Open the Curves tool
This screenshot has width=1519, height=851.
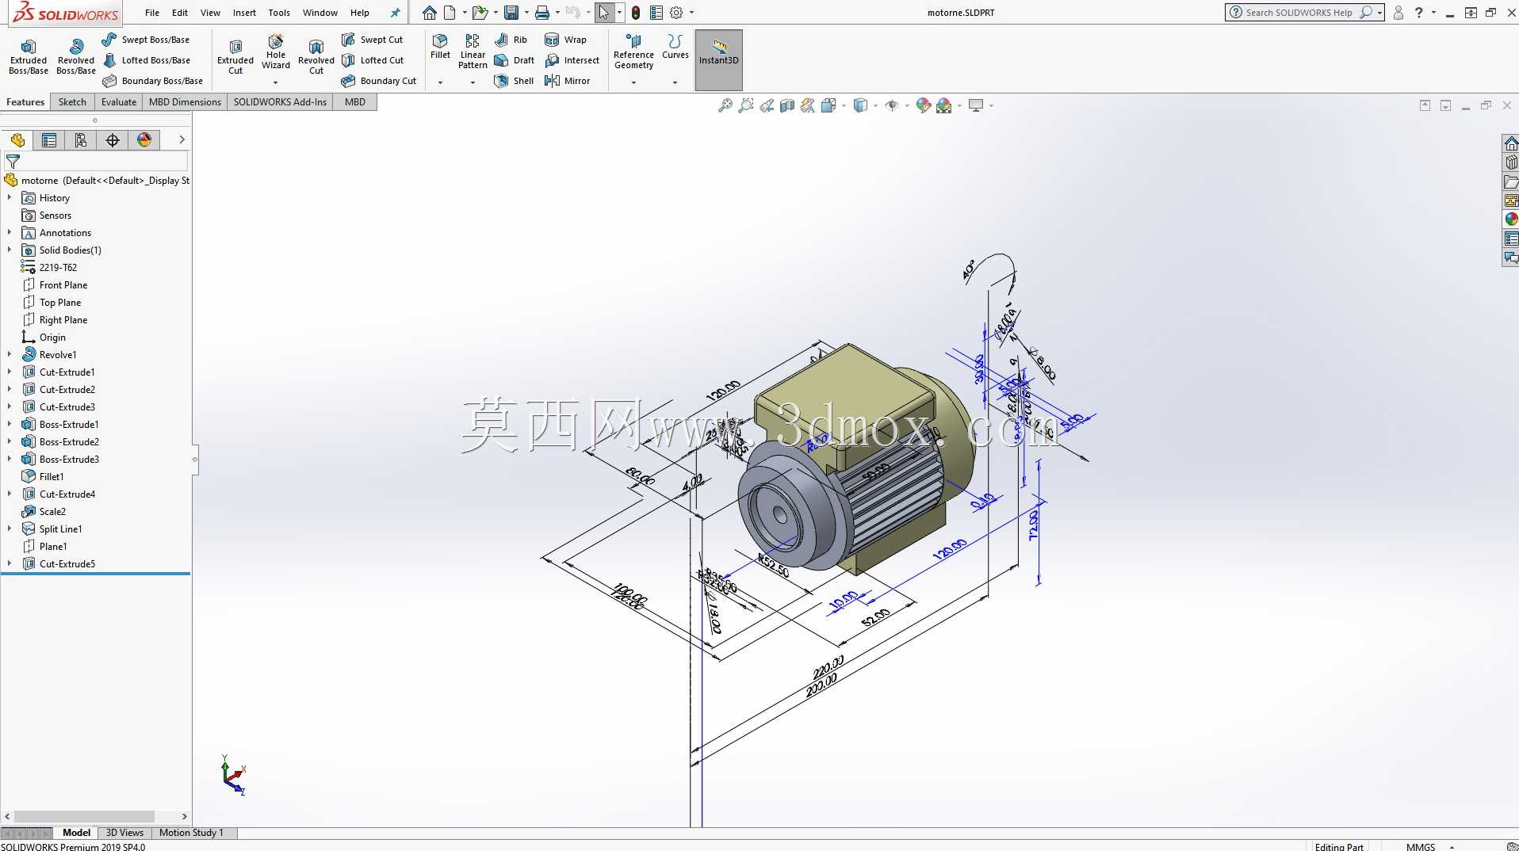(x=675, y=47)
